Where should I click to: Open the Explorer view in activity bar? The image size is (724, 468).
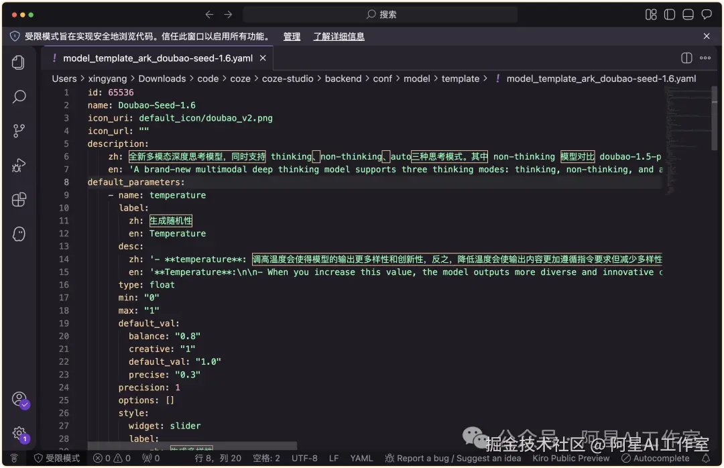coord(19,62)
